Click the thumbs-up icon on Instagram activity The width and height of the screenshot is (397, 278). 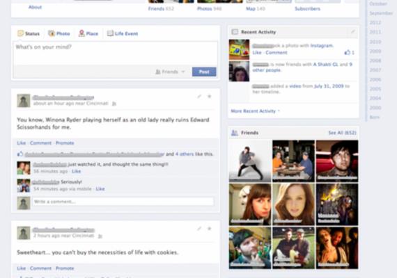347,52
